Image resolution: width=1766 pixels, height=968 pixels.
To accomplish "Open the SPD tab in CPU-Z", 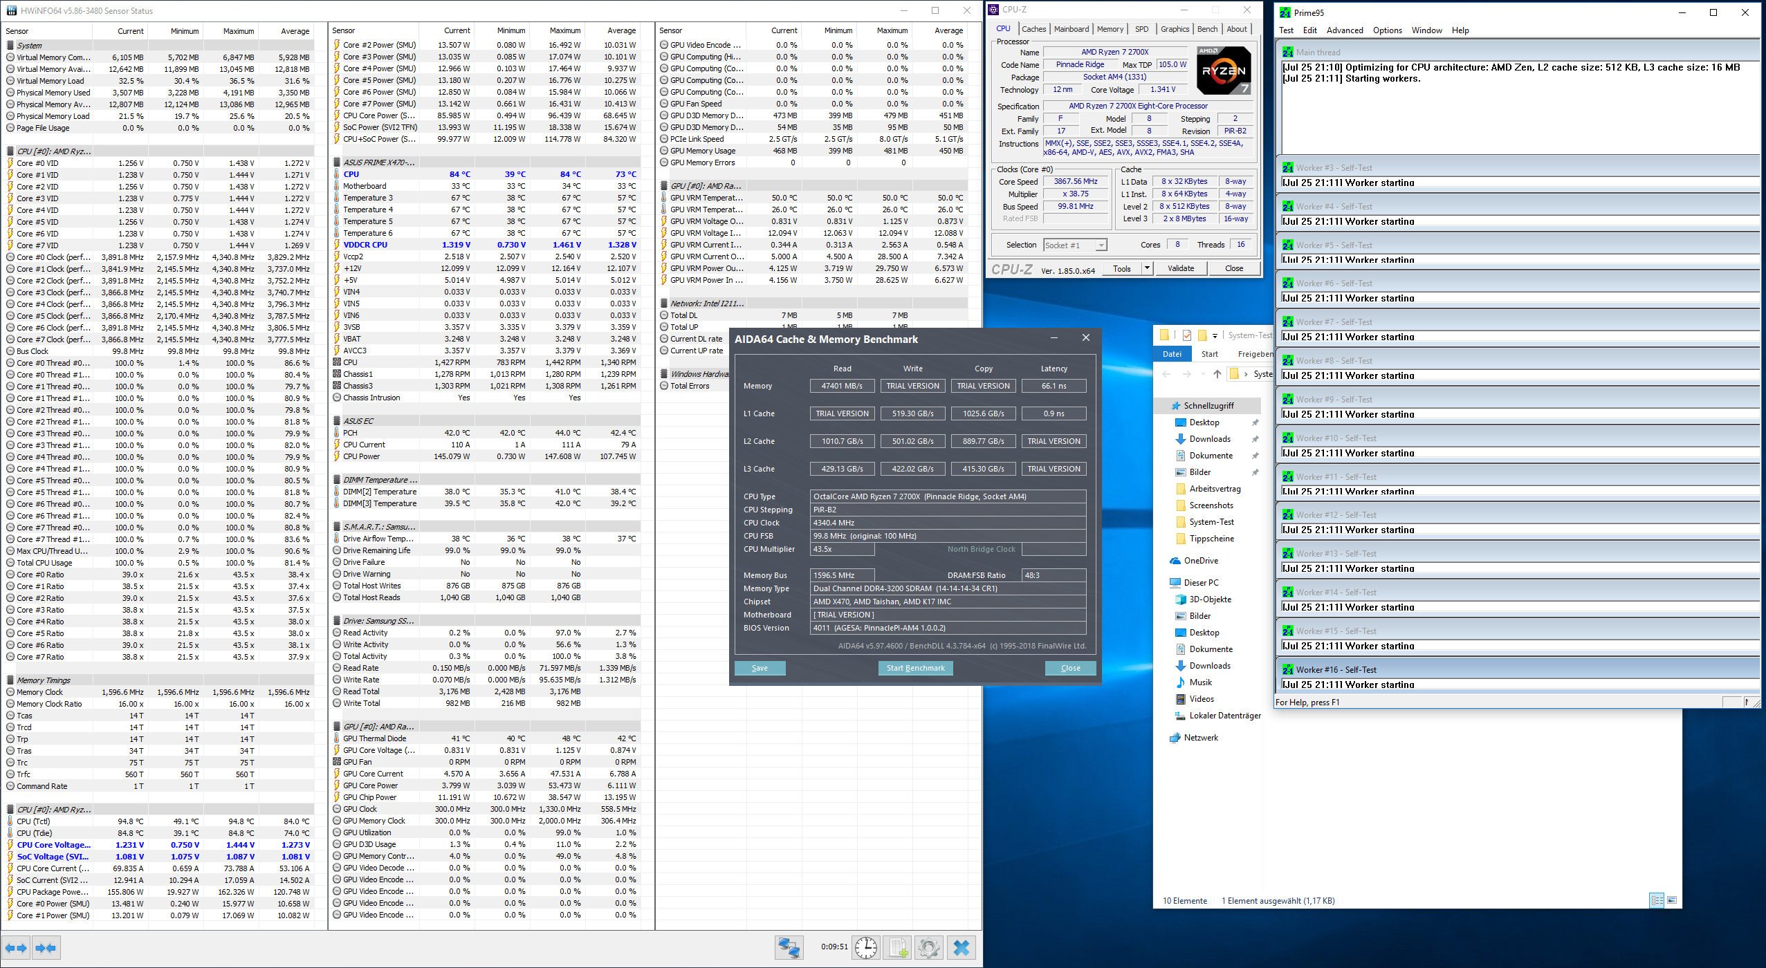I will click(x=1141, y=29).
